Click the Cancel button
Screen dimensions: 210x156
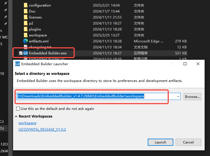pyautogui.click(x=188, y=142)
